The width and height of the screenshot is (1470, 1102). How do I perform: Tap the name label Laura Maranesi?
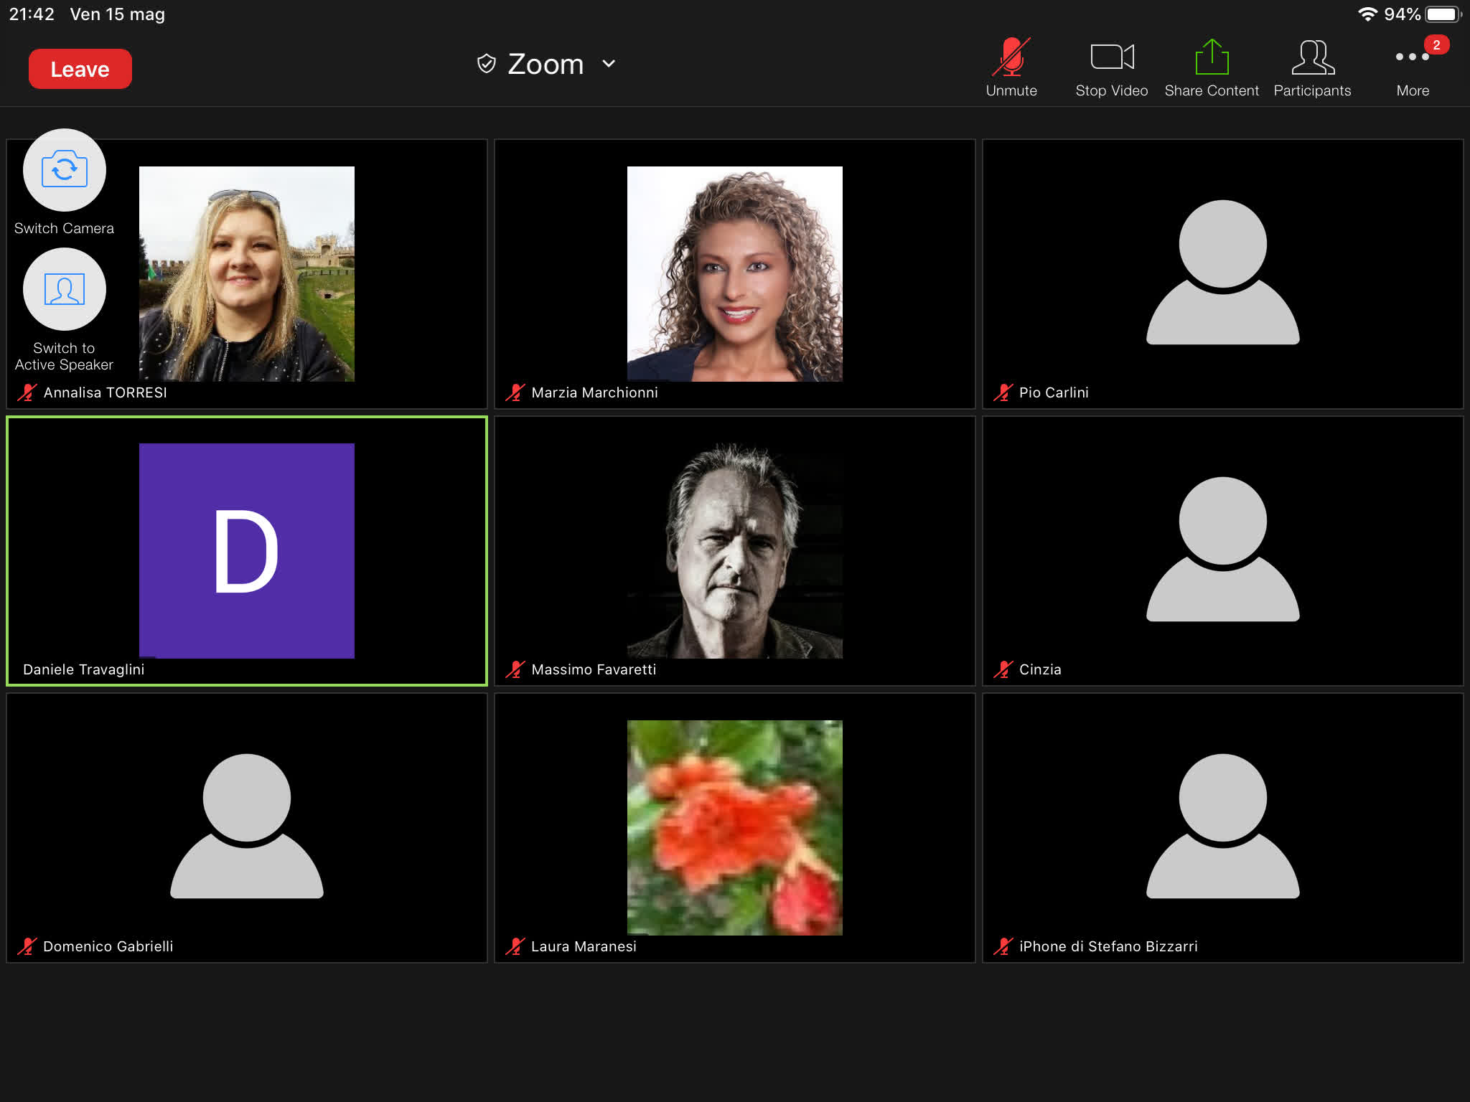[x=584, y=946]
